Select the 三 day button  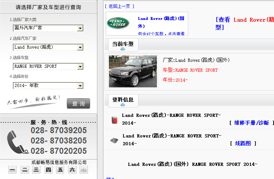click(36, 170)
